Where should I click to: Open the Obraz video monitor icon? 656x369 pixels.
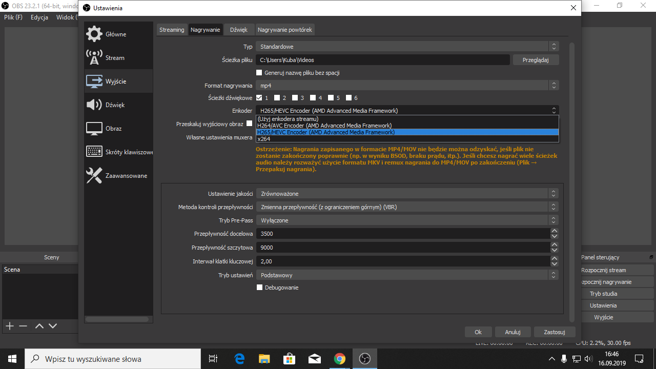tap(94, 129)
